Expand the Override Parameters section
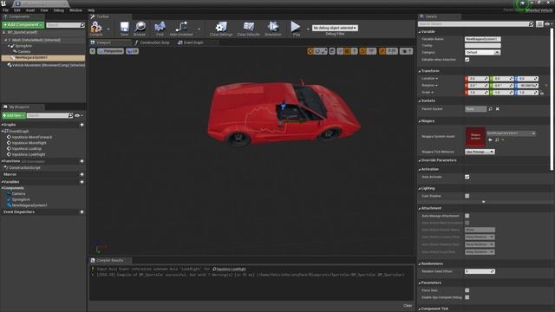The height and width of the screenshot is (312, 555). (420, 160)
